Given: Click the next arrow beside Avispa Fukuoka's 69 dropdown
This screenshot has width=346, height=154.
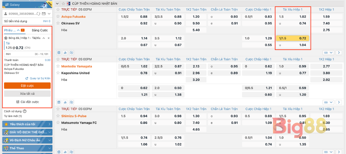Looking at the screenshot, I should (339, 53).
